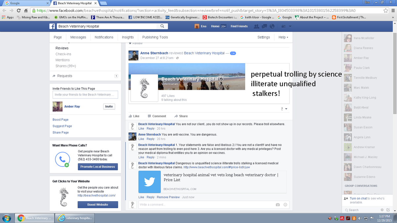Screen dimensions: 397x223
Task: Open page Settings
Action: (x=264, y=37)
